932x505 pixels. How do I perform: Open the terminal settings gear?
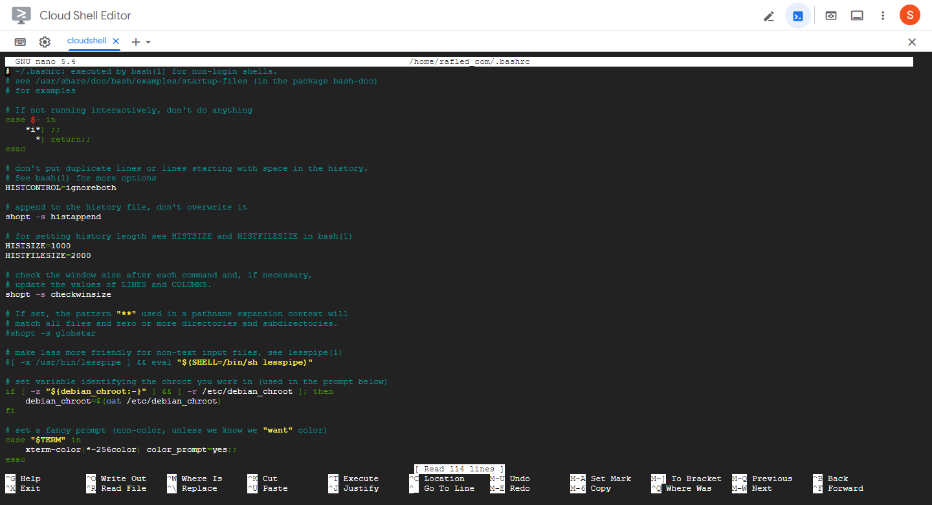click(x=44, y=41)
